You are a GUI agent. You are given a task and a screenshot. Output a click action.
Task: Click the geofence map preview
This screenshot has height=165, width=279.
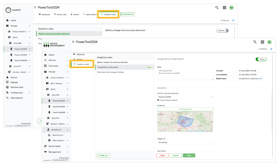pos(185,121)
